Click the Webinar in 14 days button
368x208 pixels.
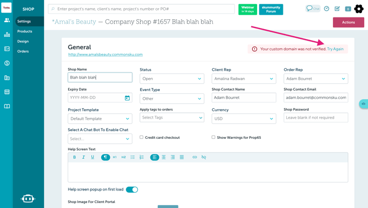pos(248,9)
